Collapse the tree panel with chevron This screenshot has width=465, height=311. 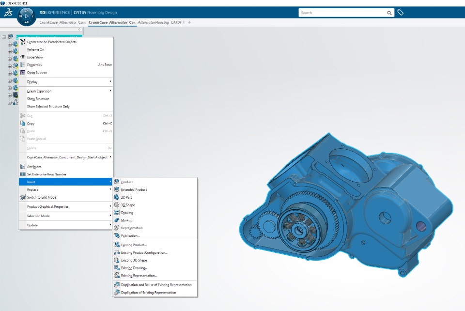[x=79, y=30]
